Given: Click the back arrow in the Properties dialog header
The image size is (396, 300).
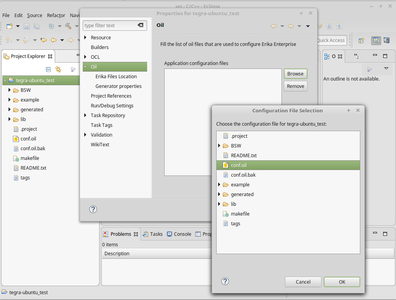Looking at the screenshot, I should coord(274,26).
